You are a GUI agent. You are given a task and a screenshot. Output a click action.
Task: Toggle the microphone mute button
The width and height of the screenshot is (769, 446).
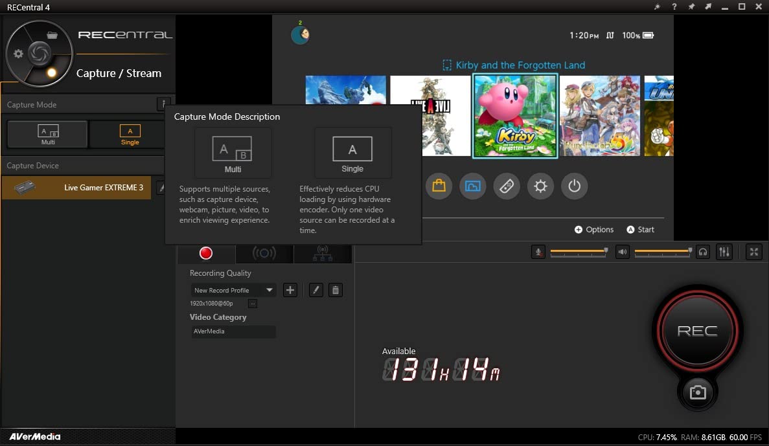pos(538,252)
